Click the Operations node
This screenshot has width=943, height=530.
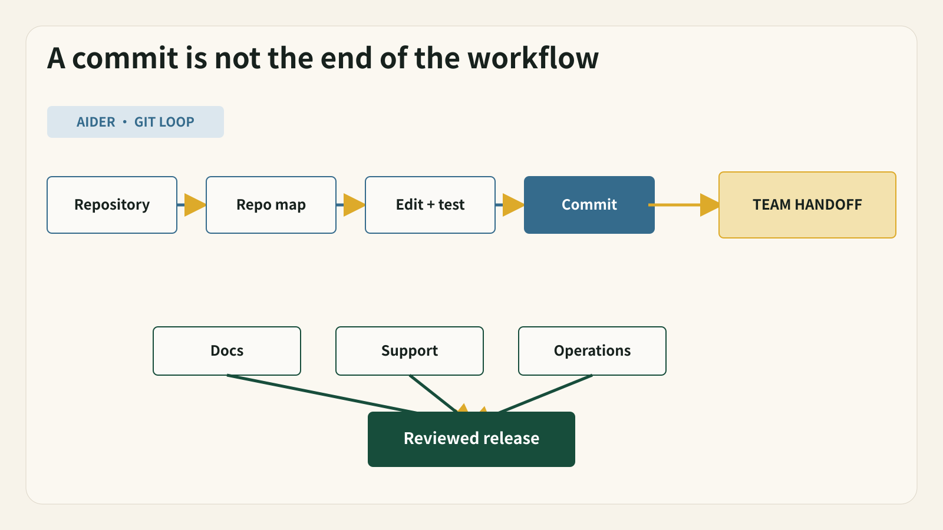[592, 351]
